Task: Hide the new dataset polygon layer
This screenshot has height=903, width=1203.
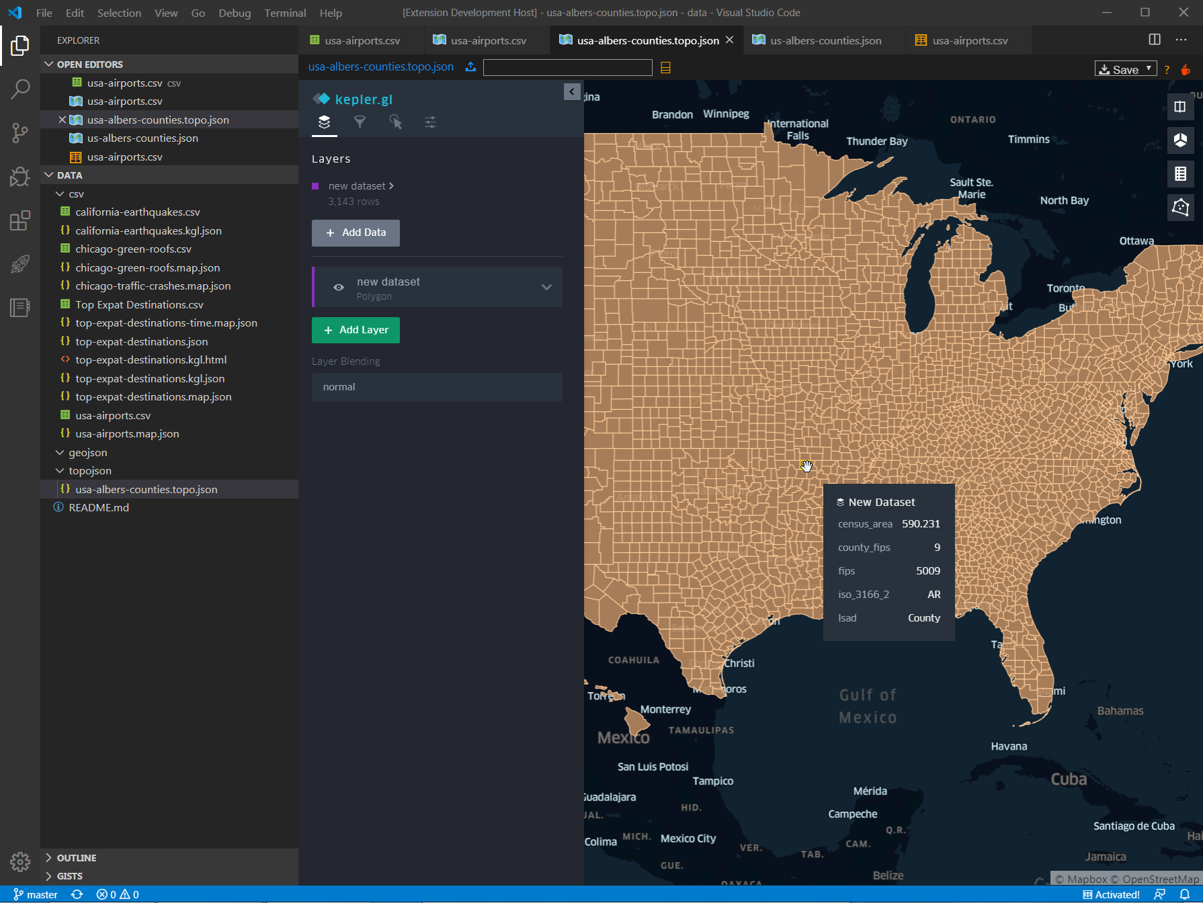Action: (339, 288)
